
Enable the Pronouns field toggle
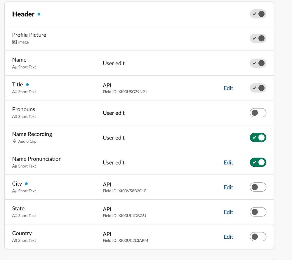coord(258,113)
